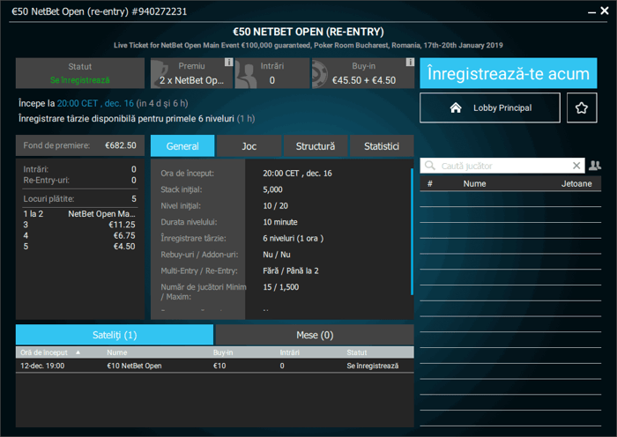Click the # column header in players list
Image resolution: width=617 pixels, height=437 pixels.
pyautogui.click(x=430, y=183)
